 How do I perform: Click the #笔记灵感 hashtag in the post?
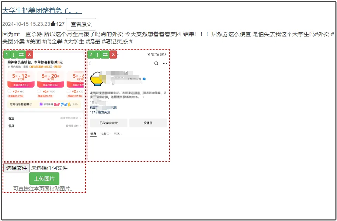115,42
